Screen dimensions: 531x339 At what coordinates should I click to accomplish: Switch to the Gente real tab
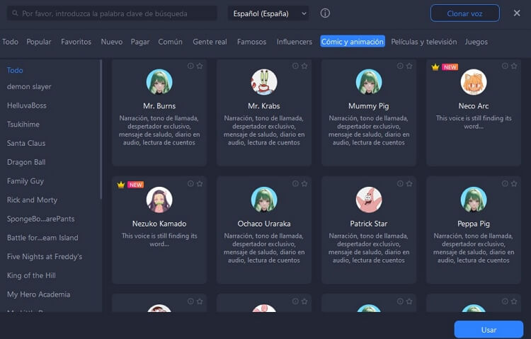[x=210, y=42]
